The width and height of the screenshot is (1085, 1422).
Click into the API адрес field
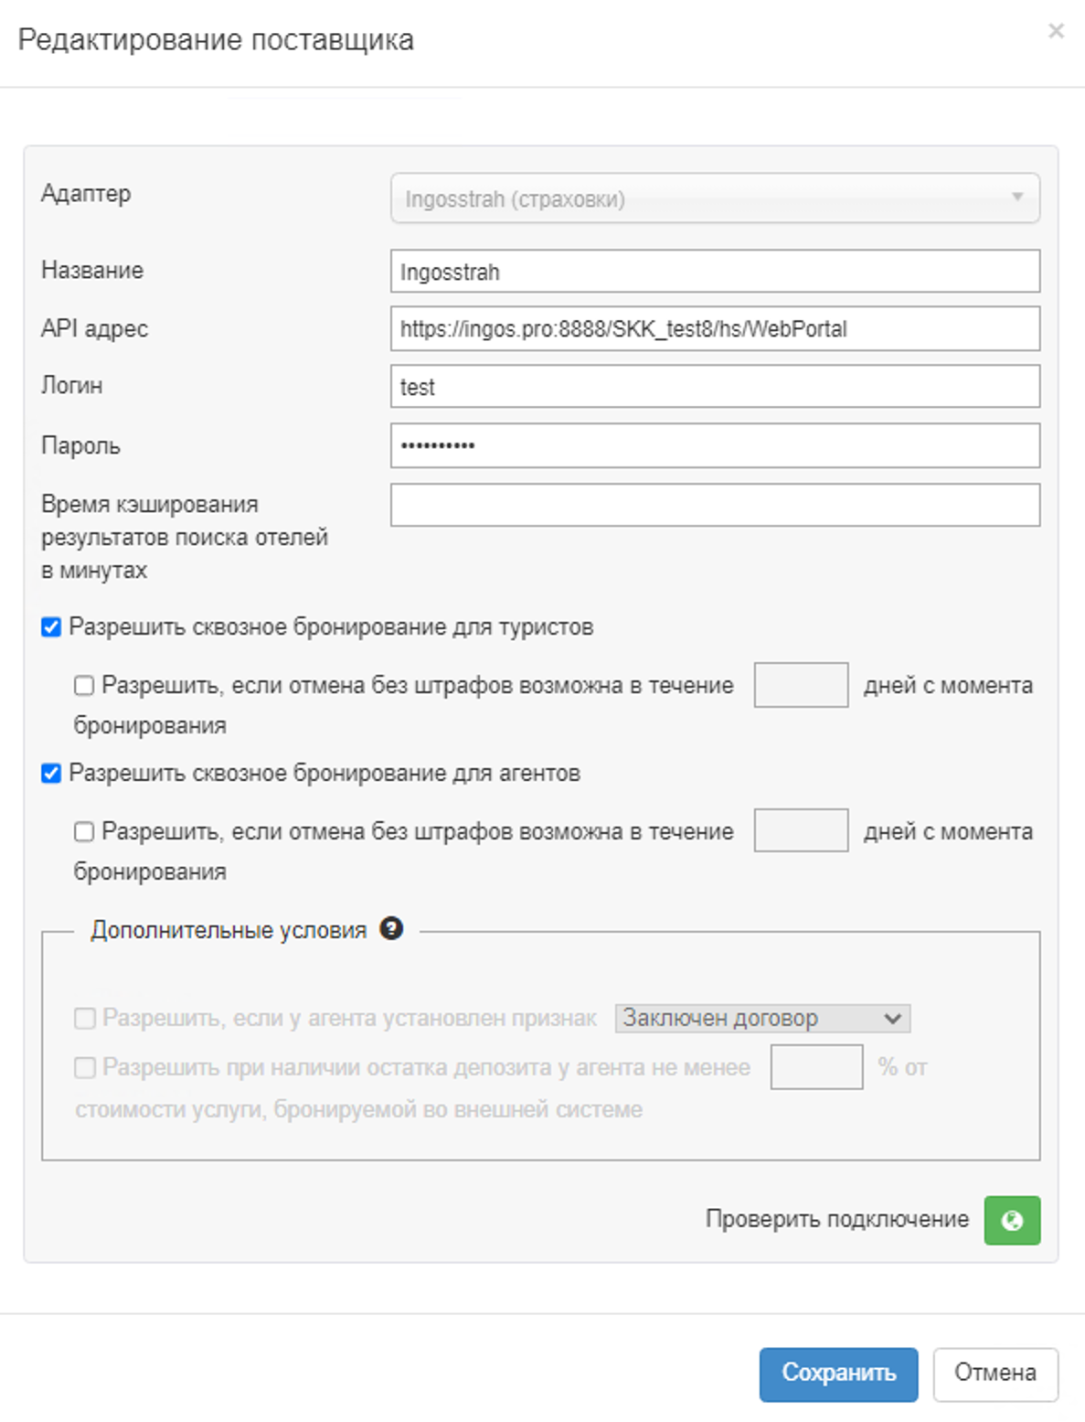coord(714,329)
